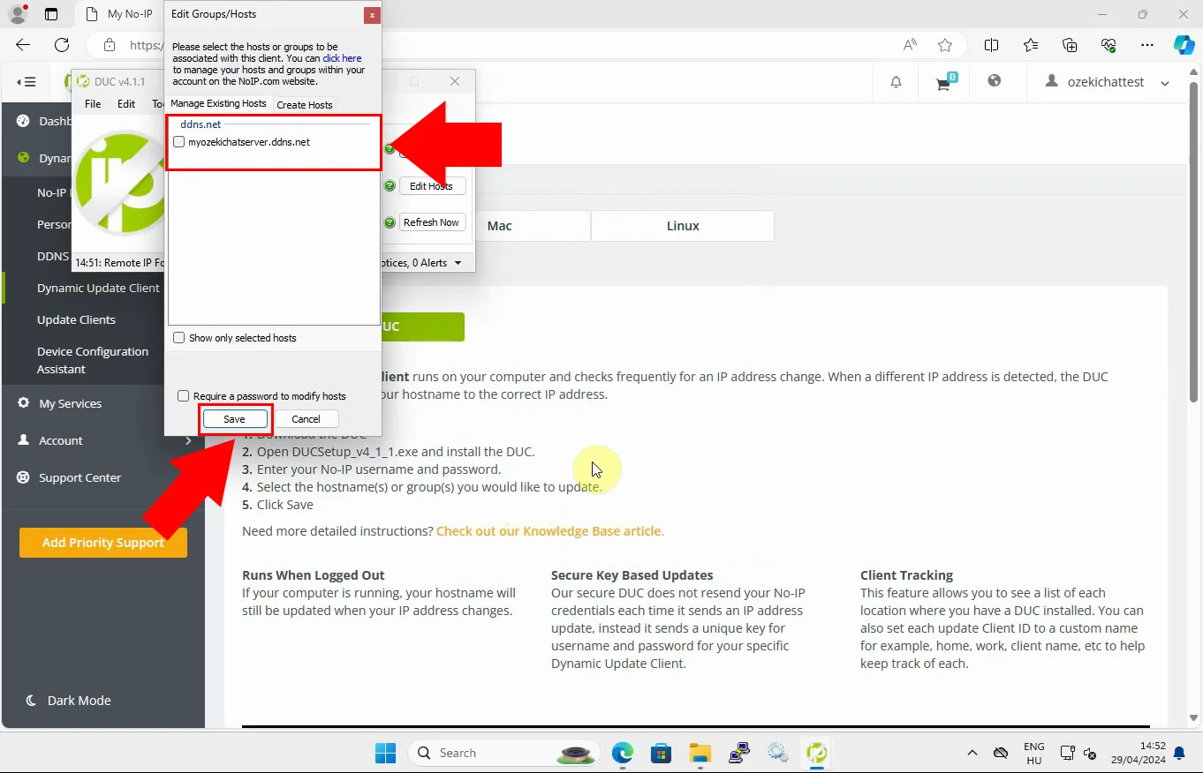Toggle Edge split screen icon
1203x773 pixels.
pyautogui.click(x=992, y=45)
